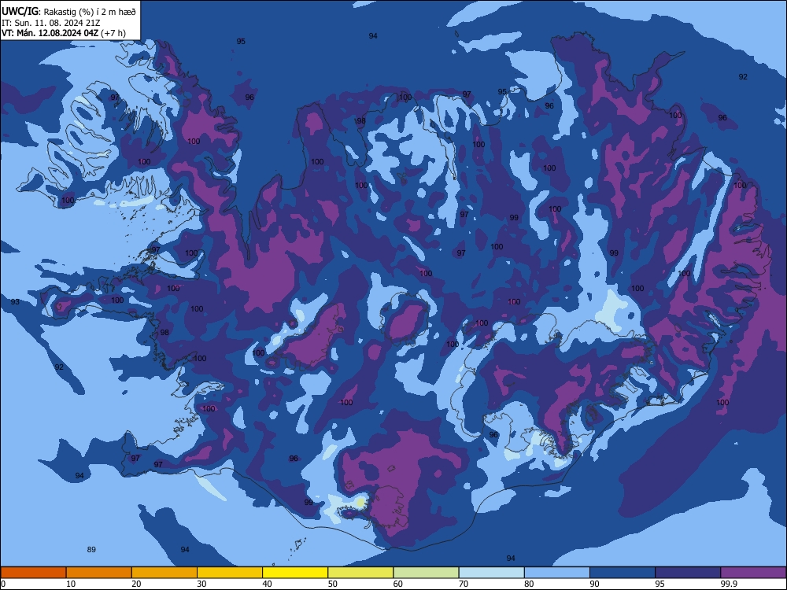
Task: Pick the purple legend swatch above 99.9
Action: [753, 573]
